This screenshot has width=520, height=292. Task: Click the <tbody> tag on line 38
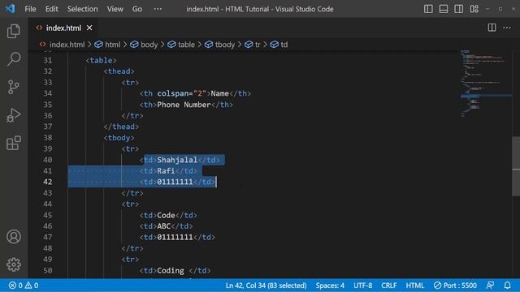[x=119, y=138]
